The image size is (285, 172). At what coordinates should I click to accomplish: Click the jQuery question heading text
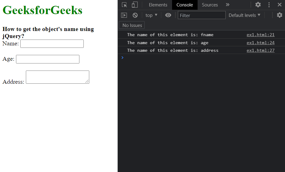[x=48, y=32]
